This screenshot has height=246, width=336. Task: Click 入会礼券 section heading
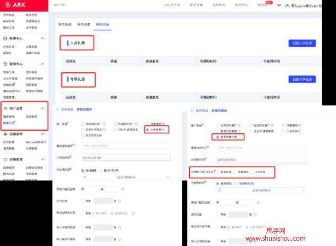point(78,43)
